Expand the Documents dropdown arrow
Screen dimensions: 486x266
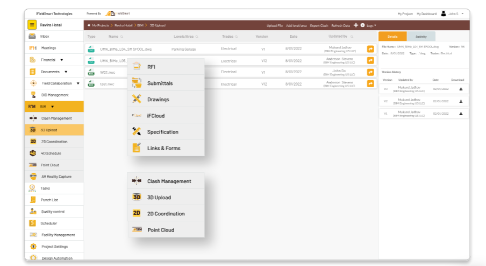click(x=66, y=72)
